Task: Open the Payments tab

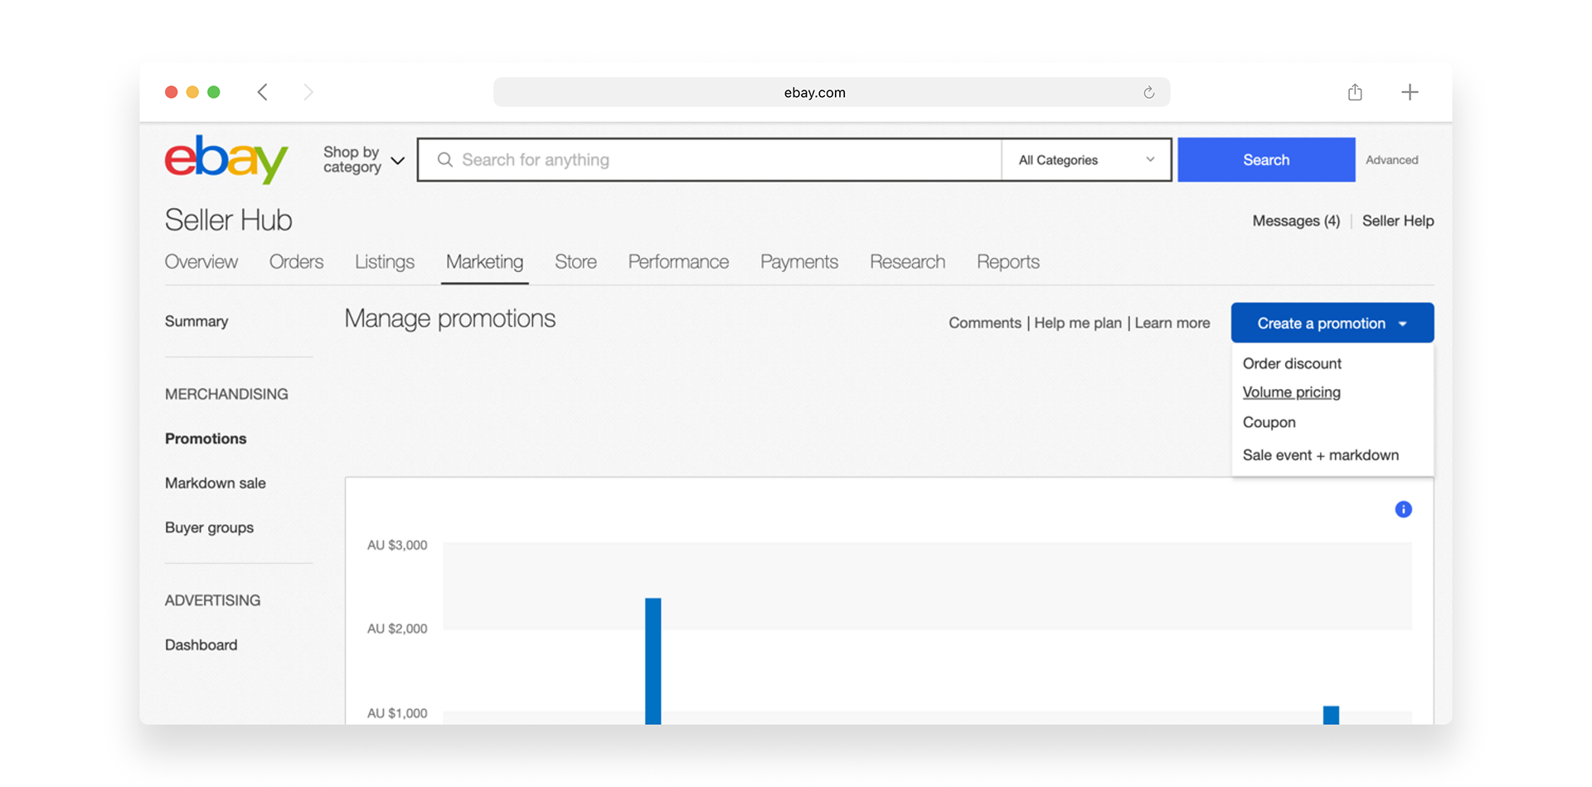Action: tap(799, 261)
